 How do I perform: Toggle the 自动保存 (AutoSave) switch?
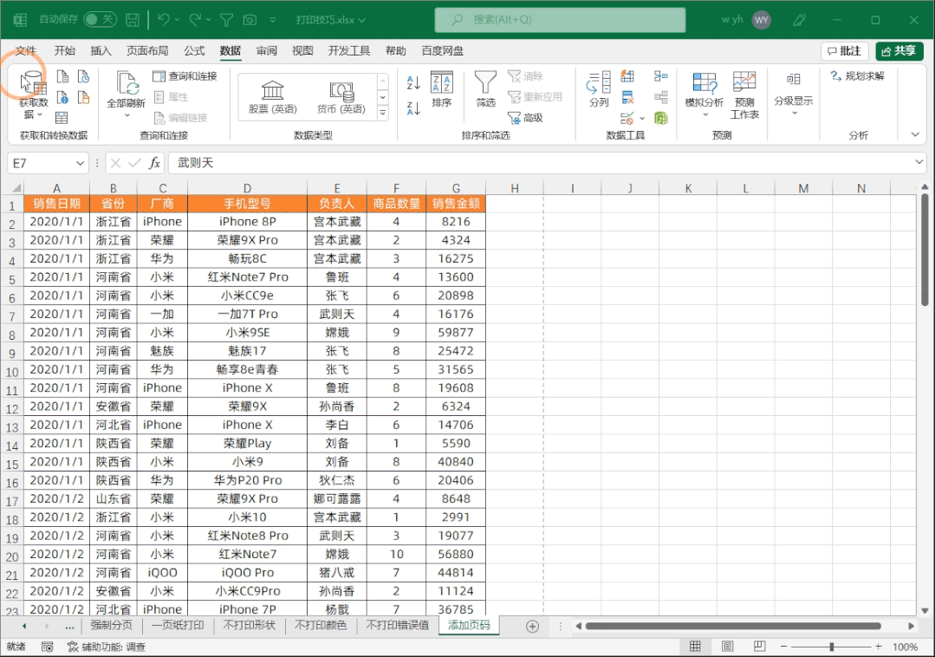tap(99, 20)
